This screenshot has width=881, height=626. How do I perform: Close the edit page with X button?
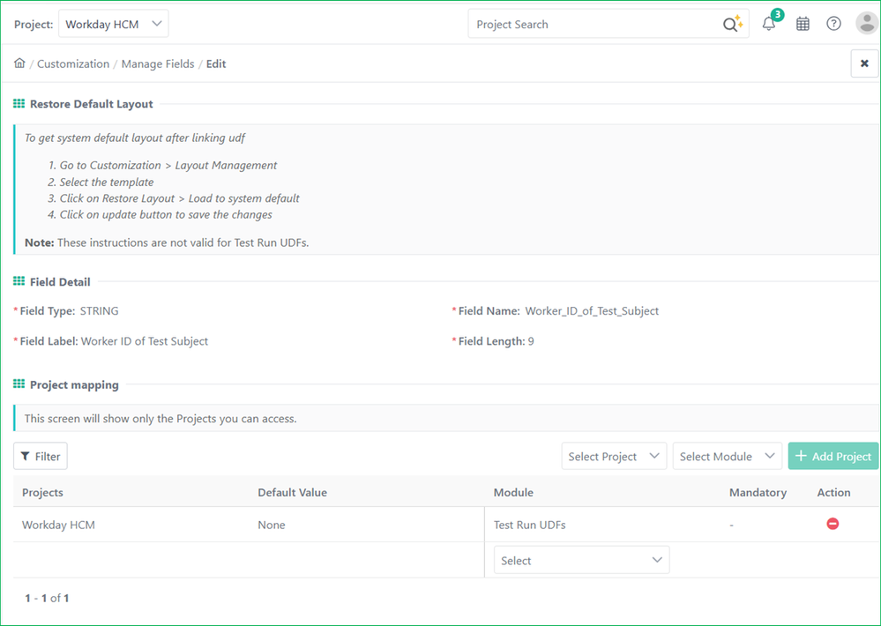click(x=865, y=63)
